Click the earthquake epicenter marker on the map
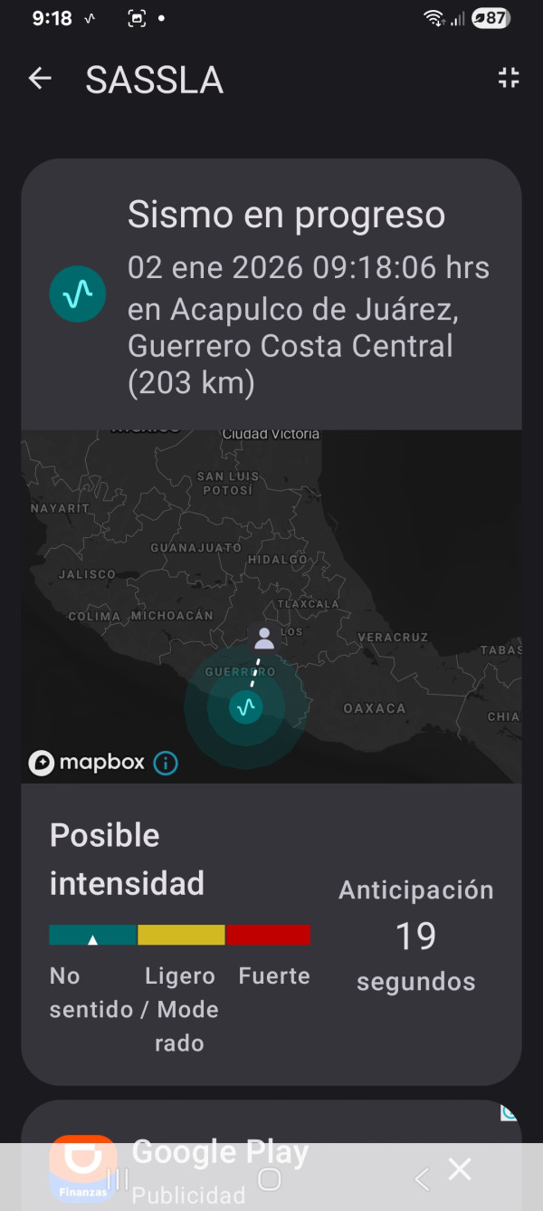The width and height of the screenshot is (543, 1211). [245, 707]
